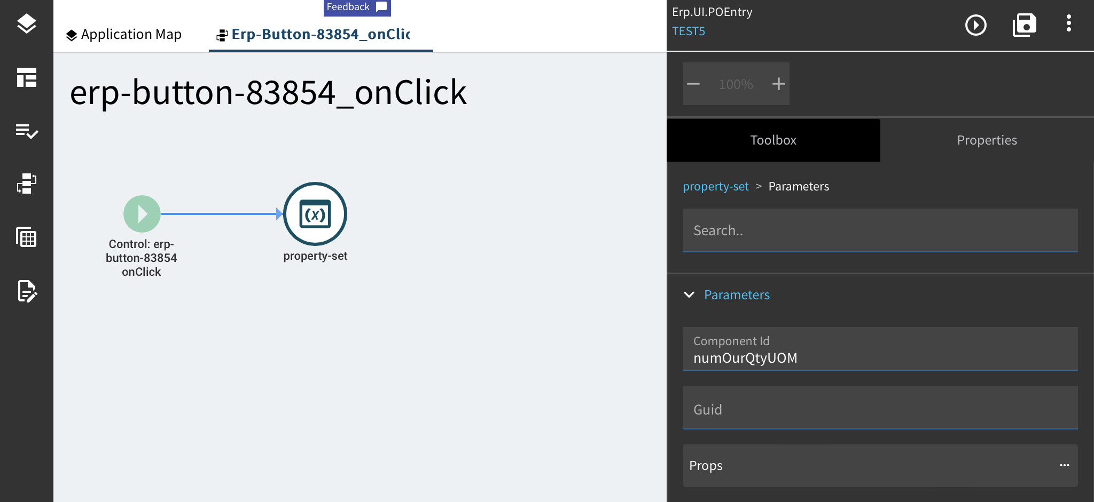This screenshot has height=502, width=1094.
Task: Edit the Component Id field
Action: [x=880, y=349]
